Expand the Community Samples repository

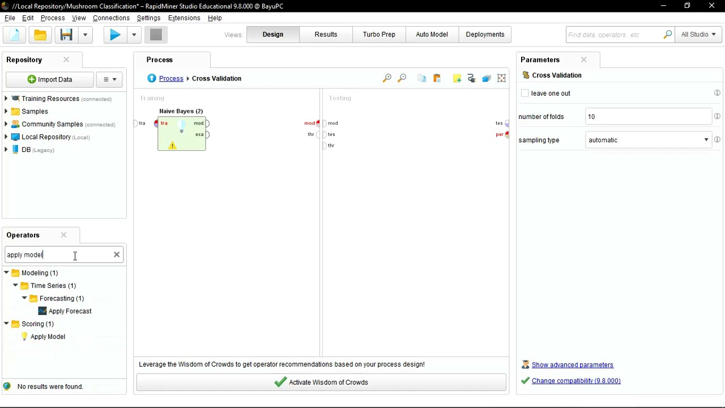pyautogui.click(x=6, y=124)
